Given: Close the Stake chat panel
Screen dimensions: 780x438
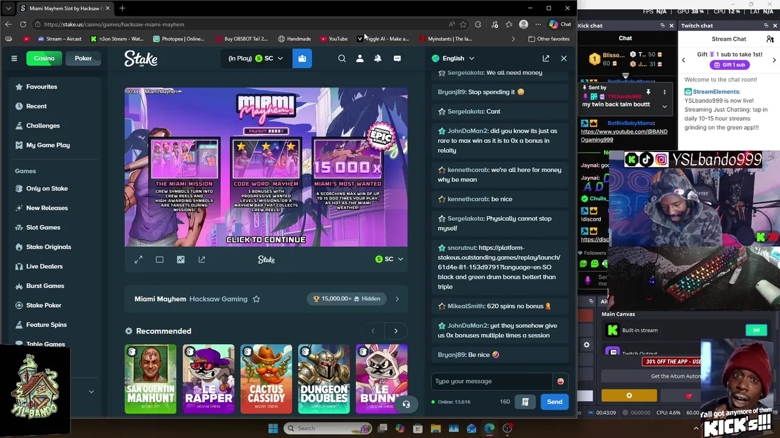Looking at the screenshot, I should pos(564,58).
